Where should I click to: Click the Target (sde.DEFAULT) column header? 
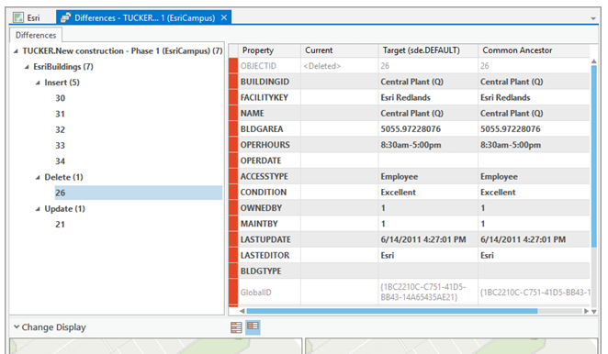[x=428, y=50]
